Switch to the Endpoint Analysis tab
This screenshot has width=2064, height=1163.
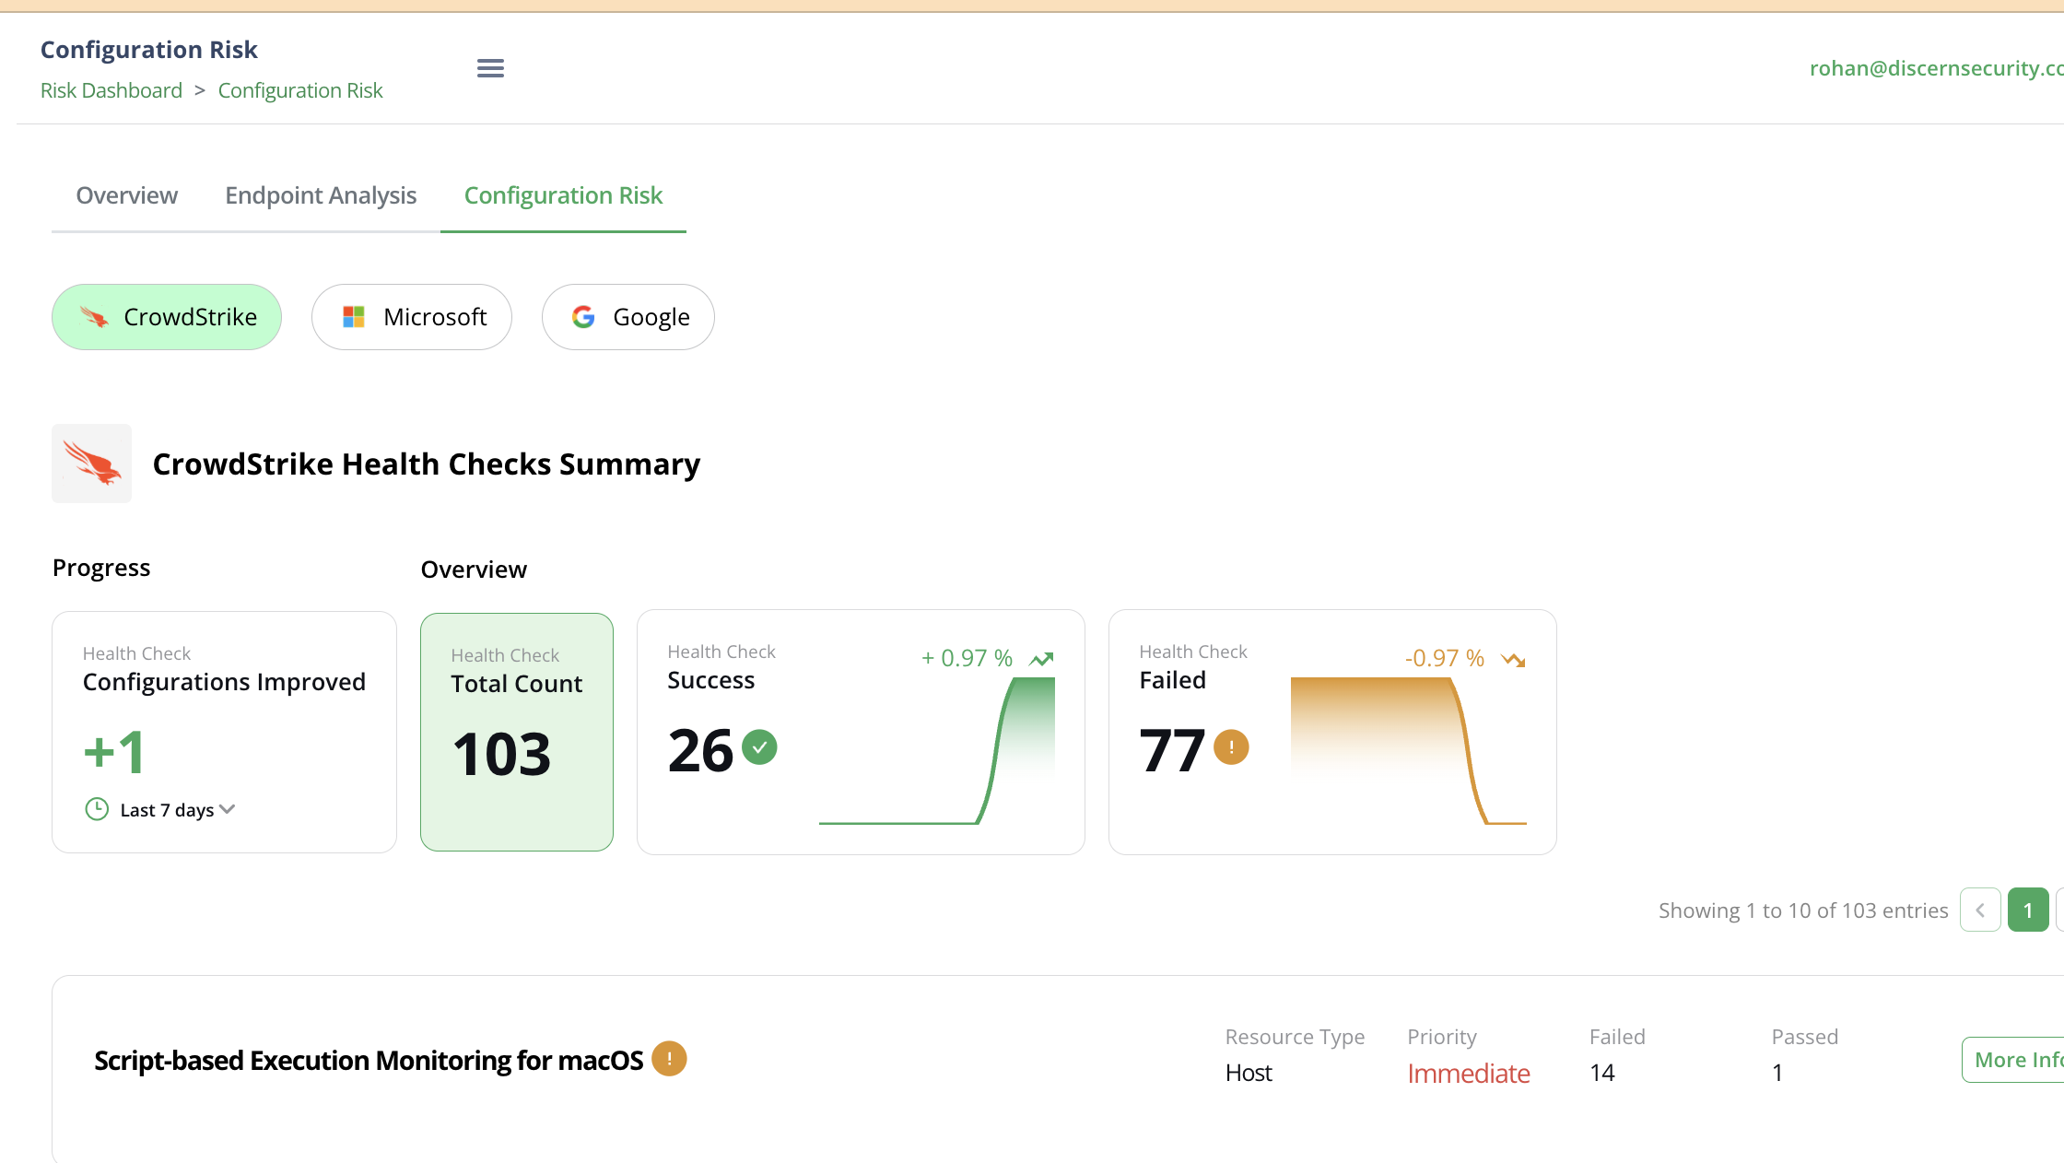point(321,195)
